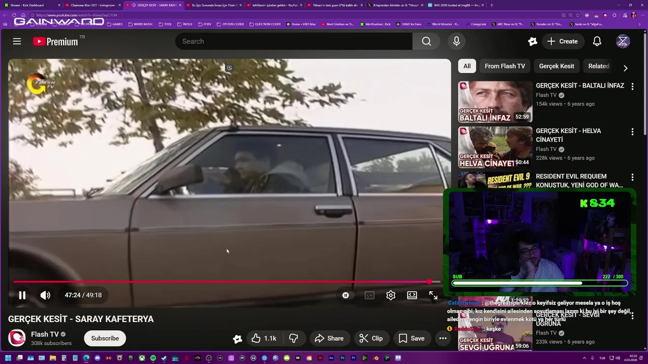Select the All filter chip

click(x=467, y=66)
